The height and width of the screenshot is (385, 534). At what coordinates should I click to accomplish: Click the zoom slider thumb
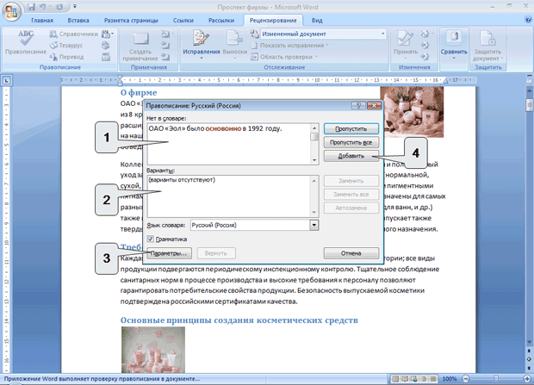pyautogui.click(x=496, y=378)
